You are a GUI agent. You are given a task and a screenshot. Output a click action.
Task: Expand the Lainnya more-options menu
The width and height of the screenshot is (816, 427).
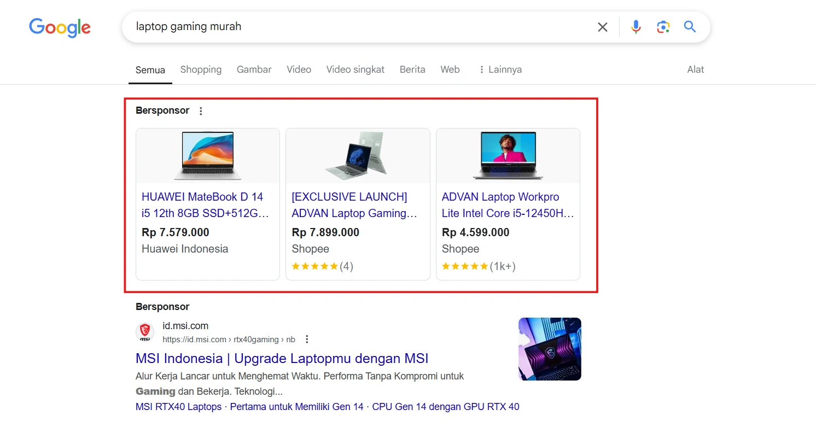point(500,69)
